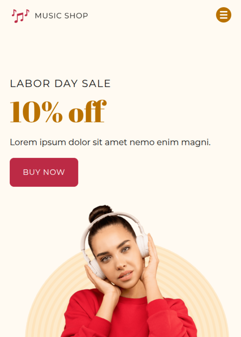This screenshot has height=337, width=241.
Task: Click the headphone ear cup by her cheek
Action: (96, 269)
